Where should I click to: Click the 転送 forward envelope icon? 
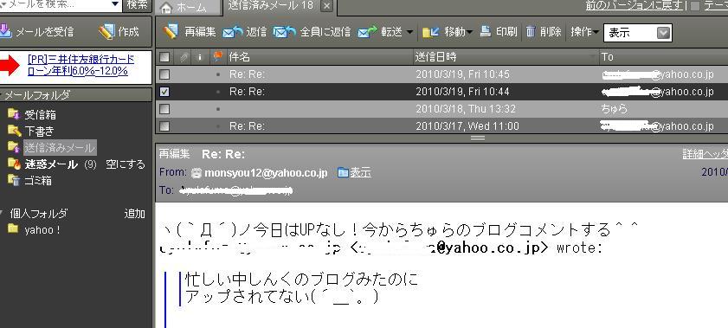point(368,32)
